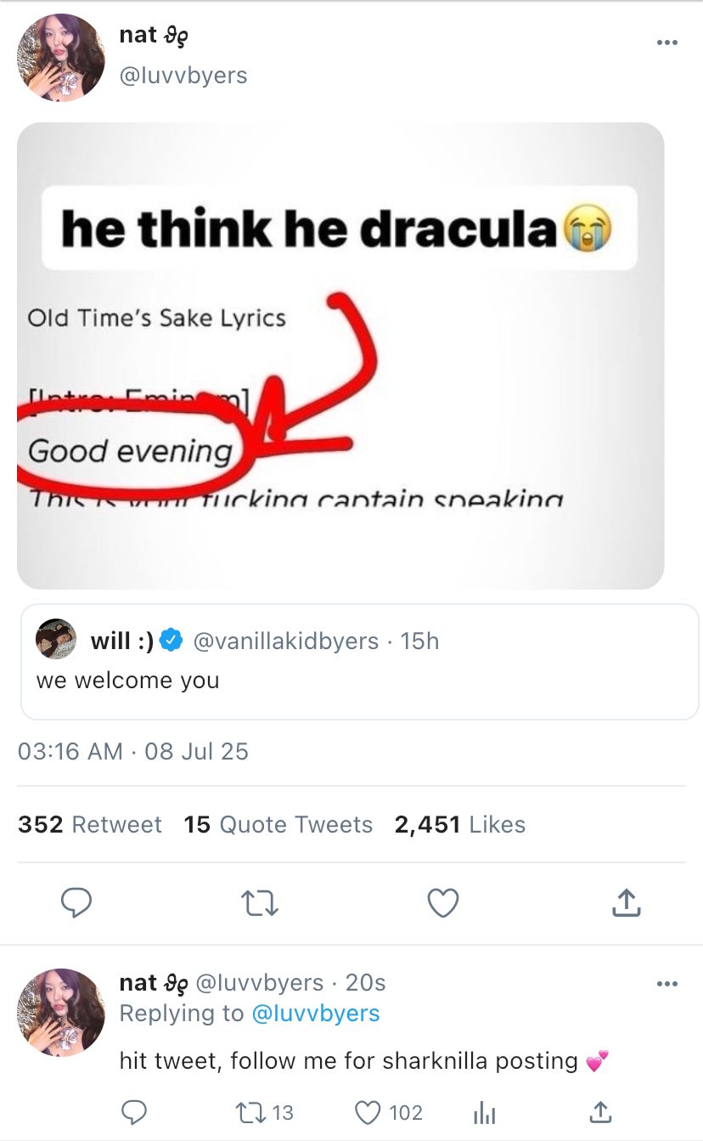The image size is (703, 1141).
Task: Click nat's profile picture at the top
Action: tap(60, 59)
